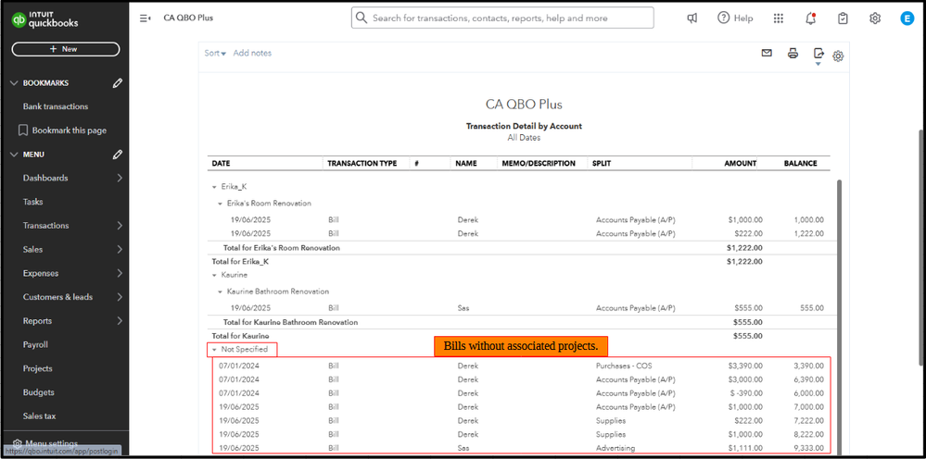Collapse Kaurine Bathroom Renovation group
926x459 pixels.
tap(221, 292)
